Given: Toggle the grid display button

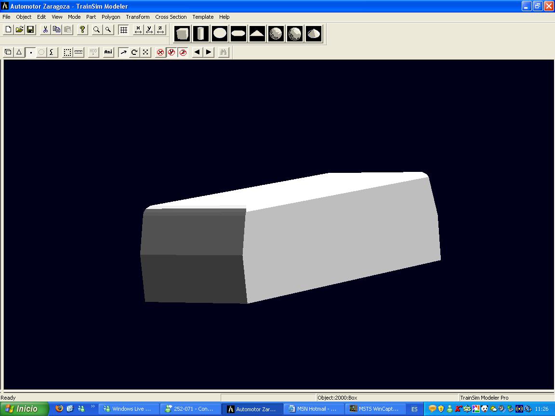Looking at the screenshot, I should (124, 30).
